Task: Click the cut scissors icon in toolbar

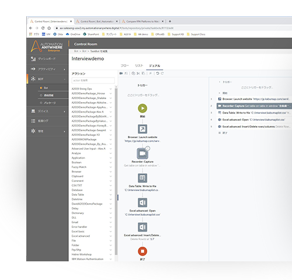Action: pyautogui.click(x=138, y=73)
